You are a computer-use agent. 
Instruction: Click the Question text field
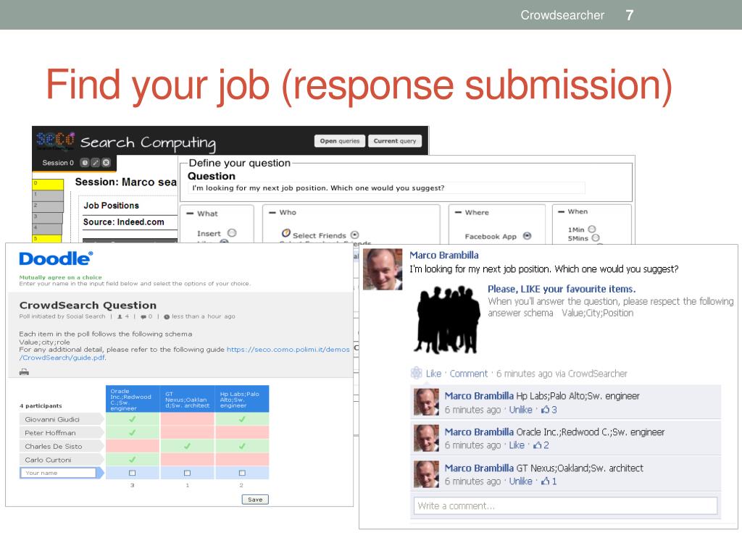coord(387,188)
